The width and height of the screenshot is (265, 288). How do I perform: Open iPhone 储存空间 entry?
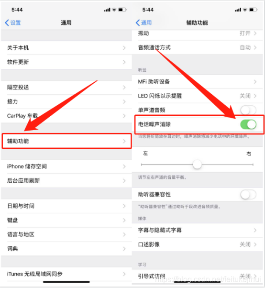point(66,166)
